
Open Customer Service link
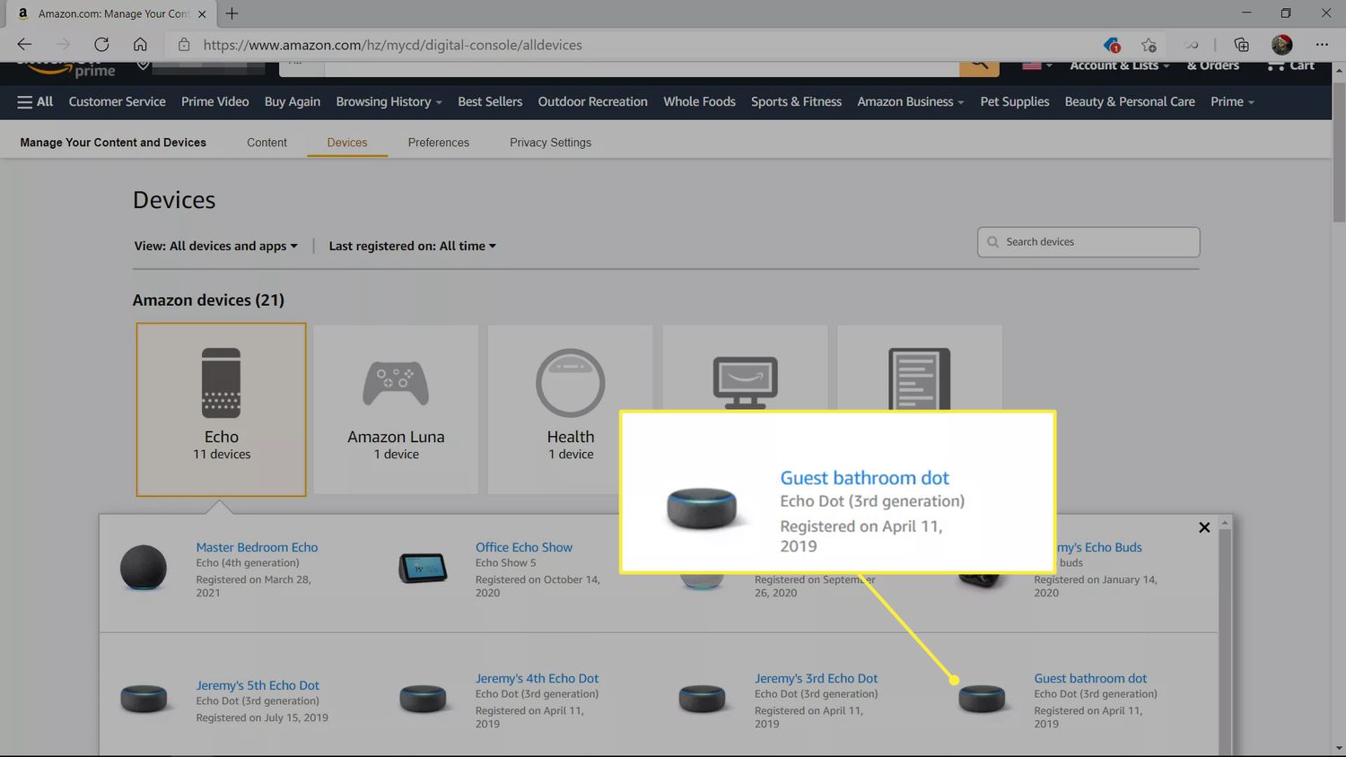(x=117, y=102)
